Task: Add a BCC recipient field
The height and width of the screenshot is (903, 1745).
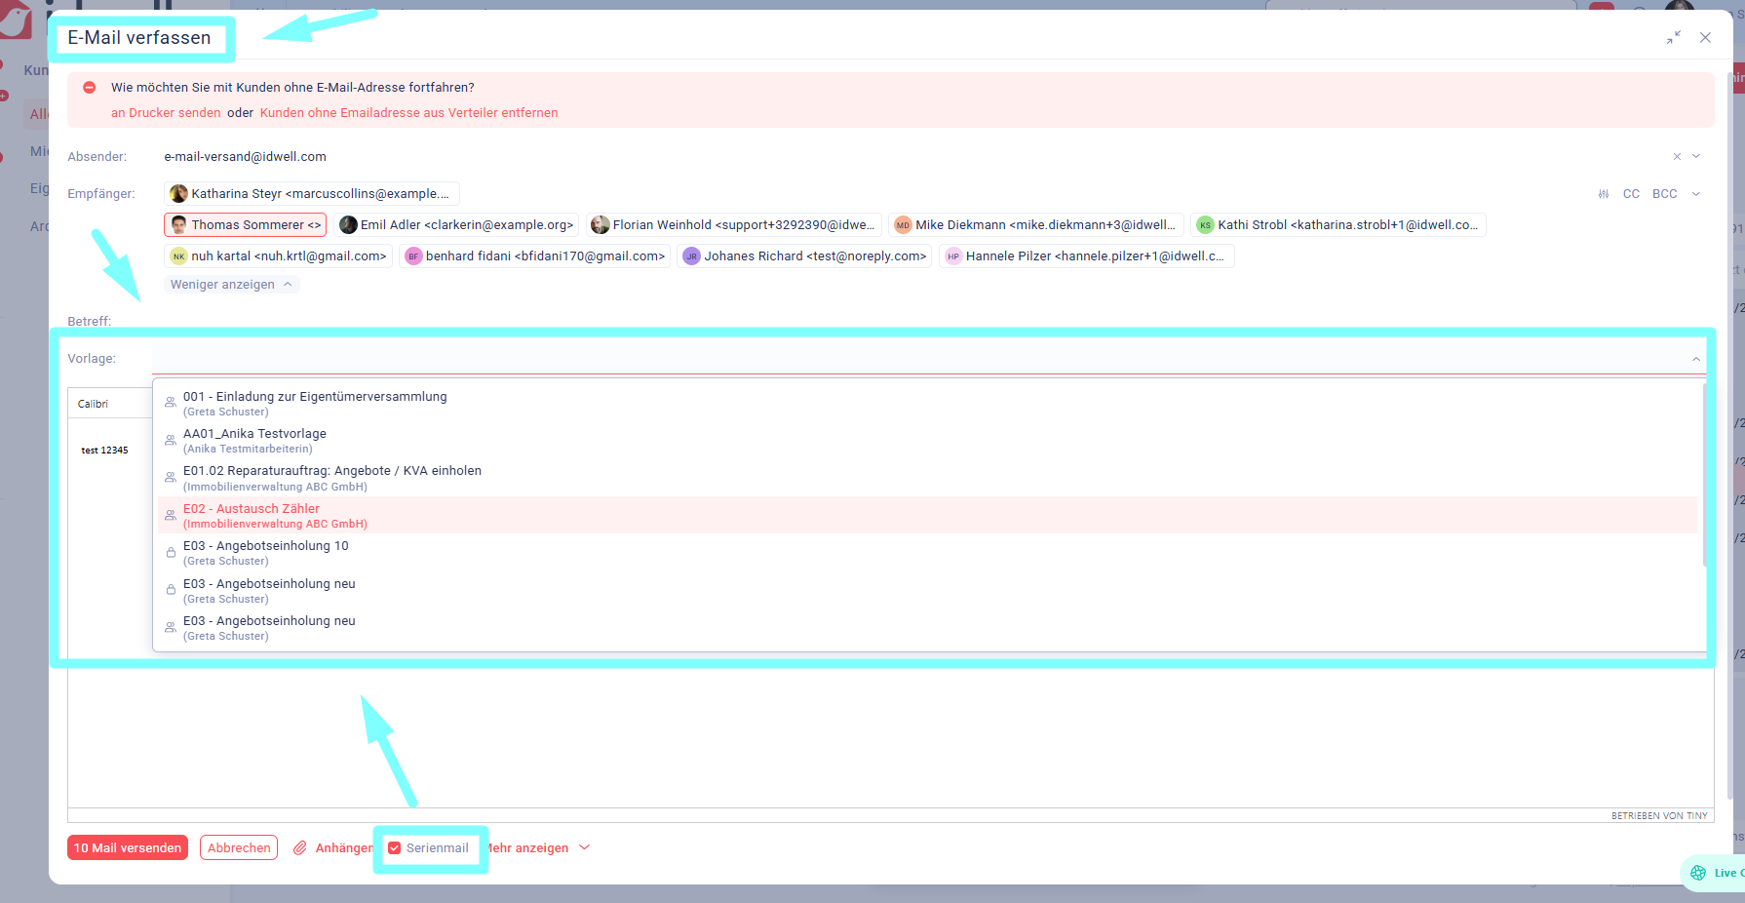Action: [x=1664, y=194]
